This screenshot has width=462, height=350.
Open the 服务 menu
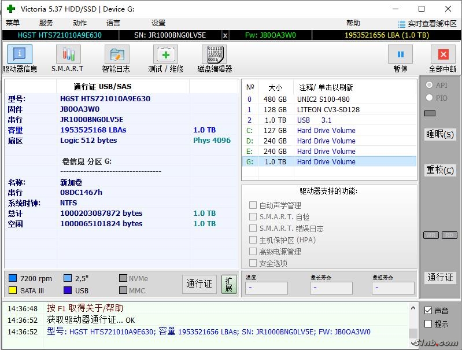coord(46,23)
